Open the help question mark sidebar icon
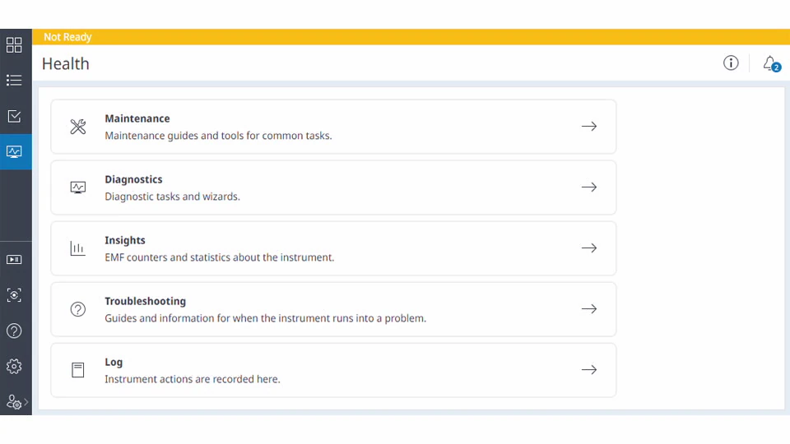This screenshot has width=790, height=444. point(14,331)
